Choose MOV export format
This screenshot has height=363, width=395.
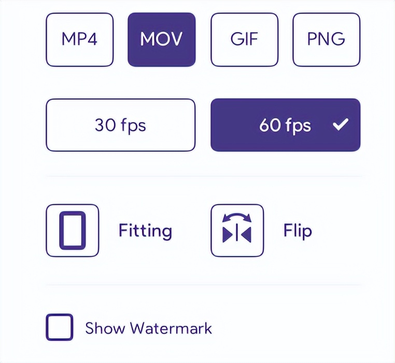coord(161,40)
